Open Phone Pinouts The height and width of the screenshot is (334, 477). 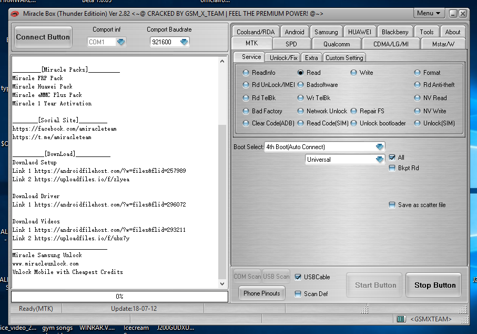tap(261, 293)
